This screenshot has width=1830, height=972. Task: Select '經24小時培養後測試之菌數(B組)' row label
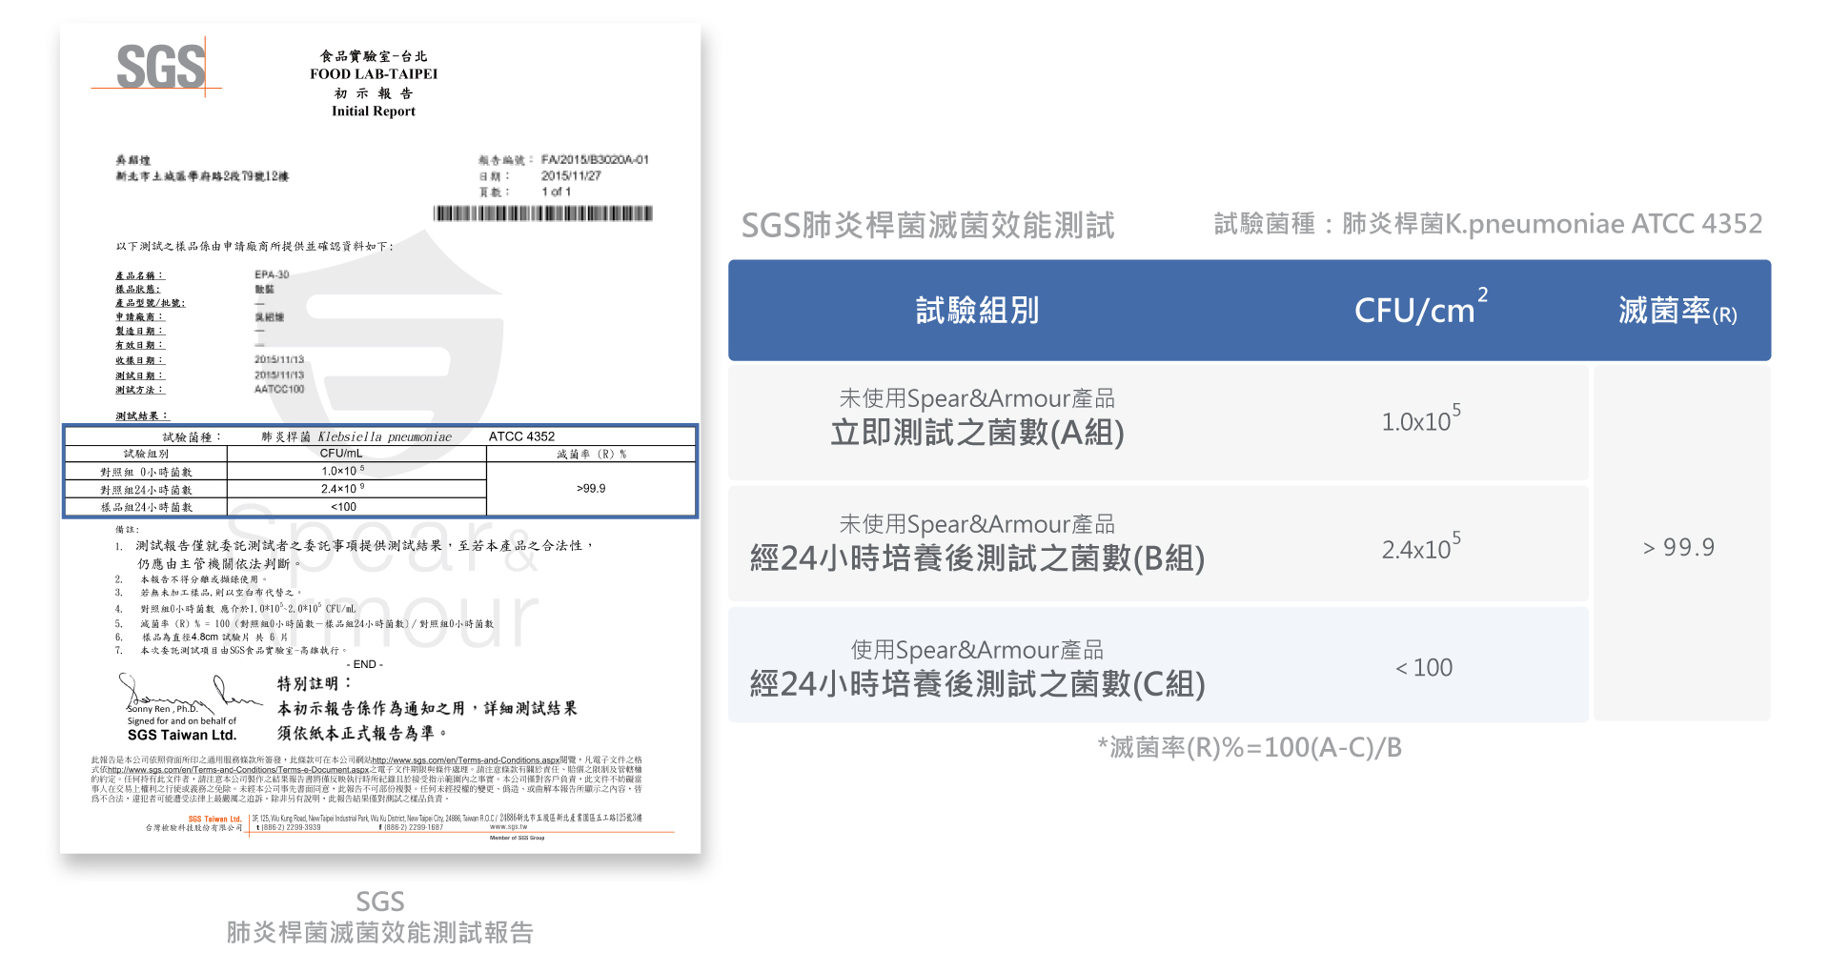coord(977,558)
